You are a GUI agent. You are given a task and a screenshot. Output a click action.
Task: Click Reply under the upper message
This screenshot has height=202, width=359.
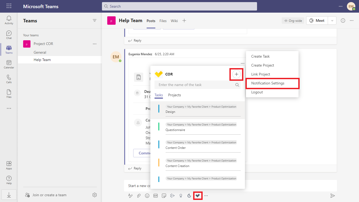(135, 41)
